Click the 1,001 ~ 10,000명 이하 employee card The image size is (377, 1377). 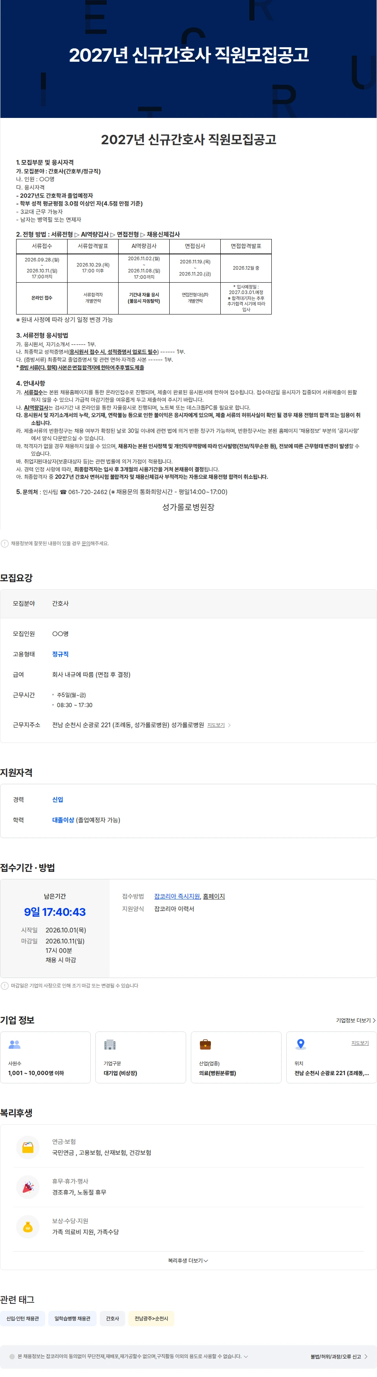[46, 1057]
